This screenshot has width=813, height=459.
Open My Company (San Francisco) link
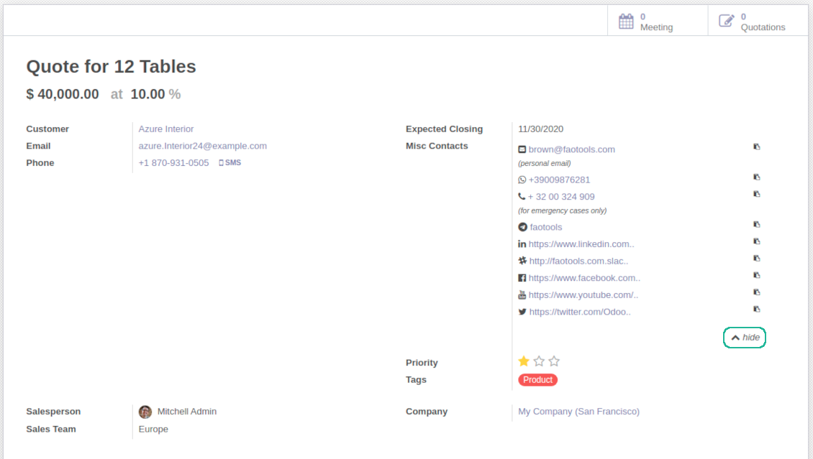578,412
